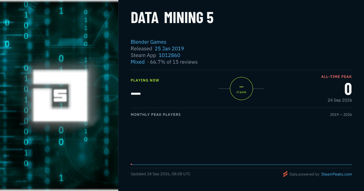Click the 2019 — 2026 date range
364x191 pixels.
coord(341,115)
